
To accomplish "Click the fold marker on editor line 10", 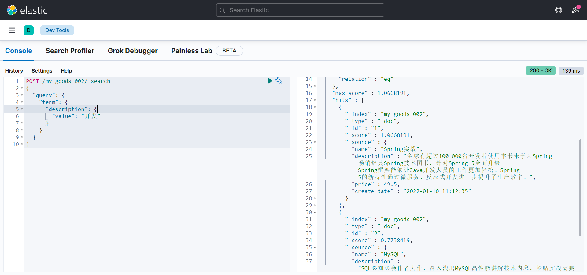I will 22,144.
